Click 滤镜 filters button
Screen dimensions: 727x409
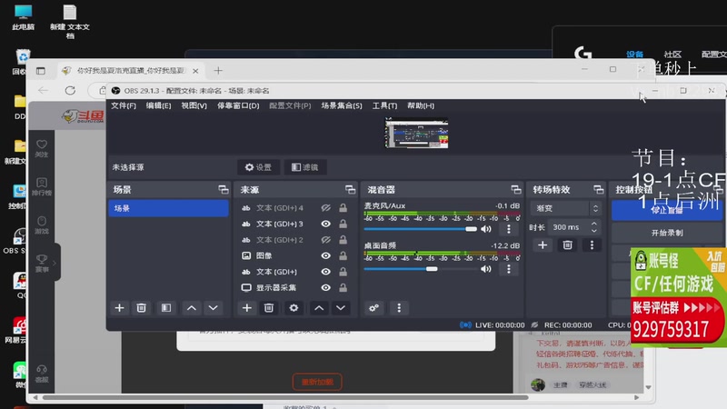[305, 167]
